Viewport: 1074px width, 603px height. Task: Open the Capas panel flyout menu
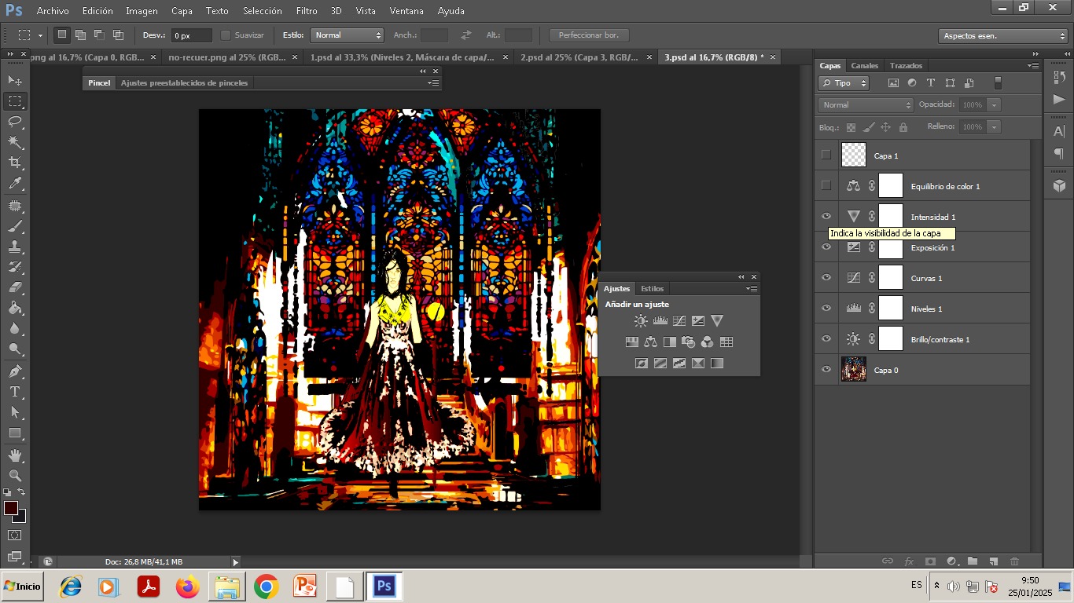[1033, 66]
